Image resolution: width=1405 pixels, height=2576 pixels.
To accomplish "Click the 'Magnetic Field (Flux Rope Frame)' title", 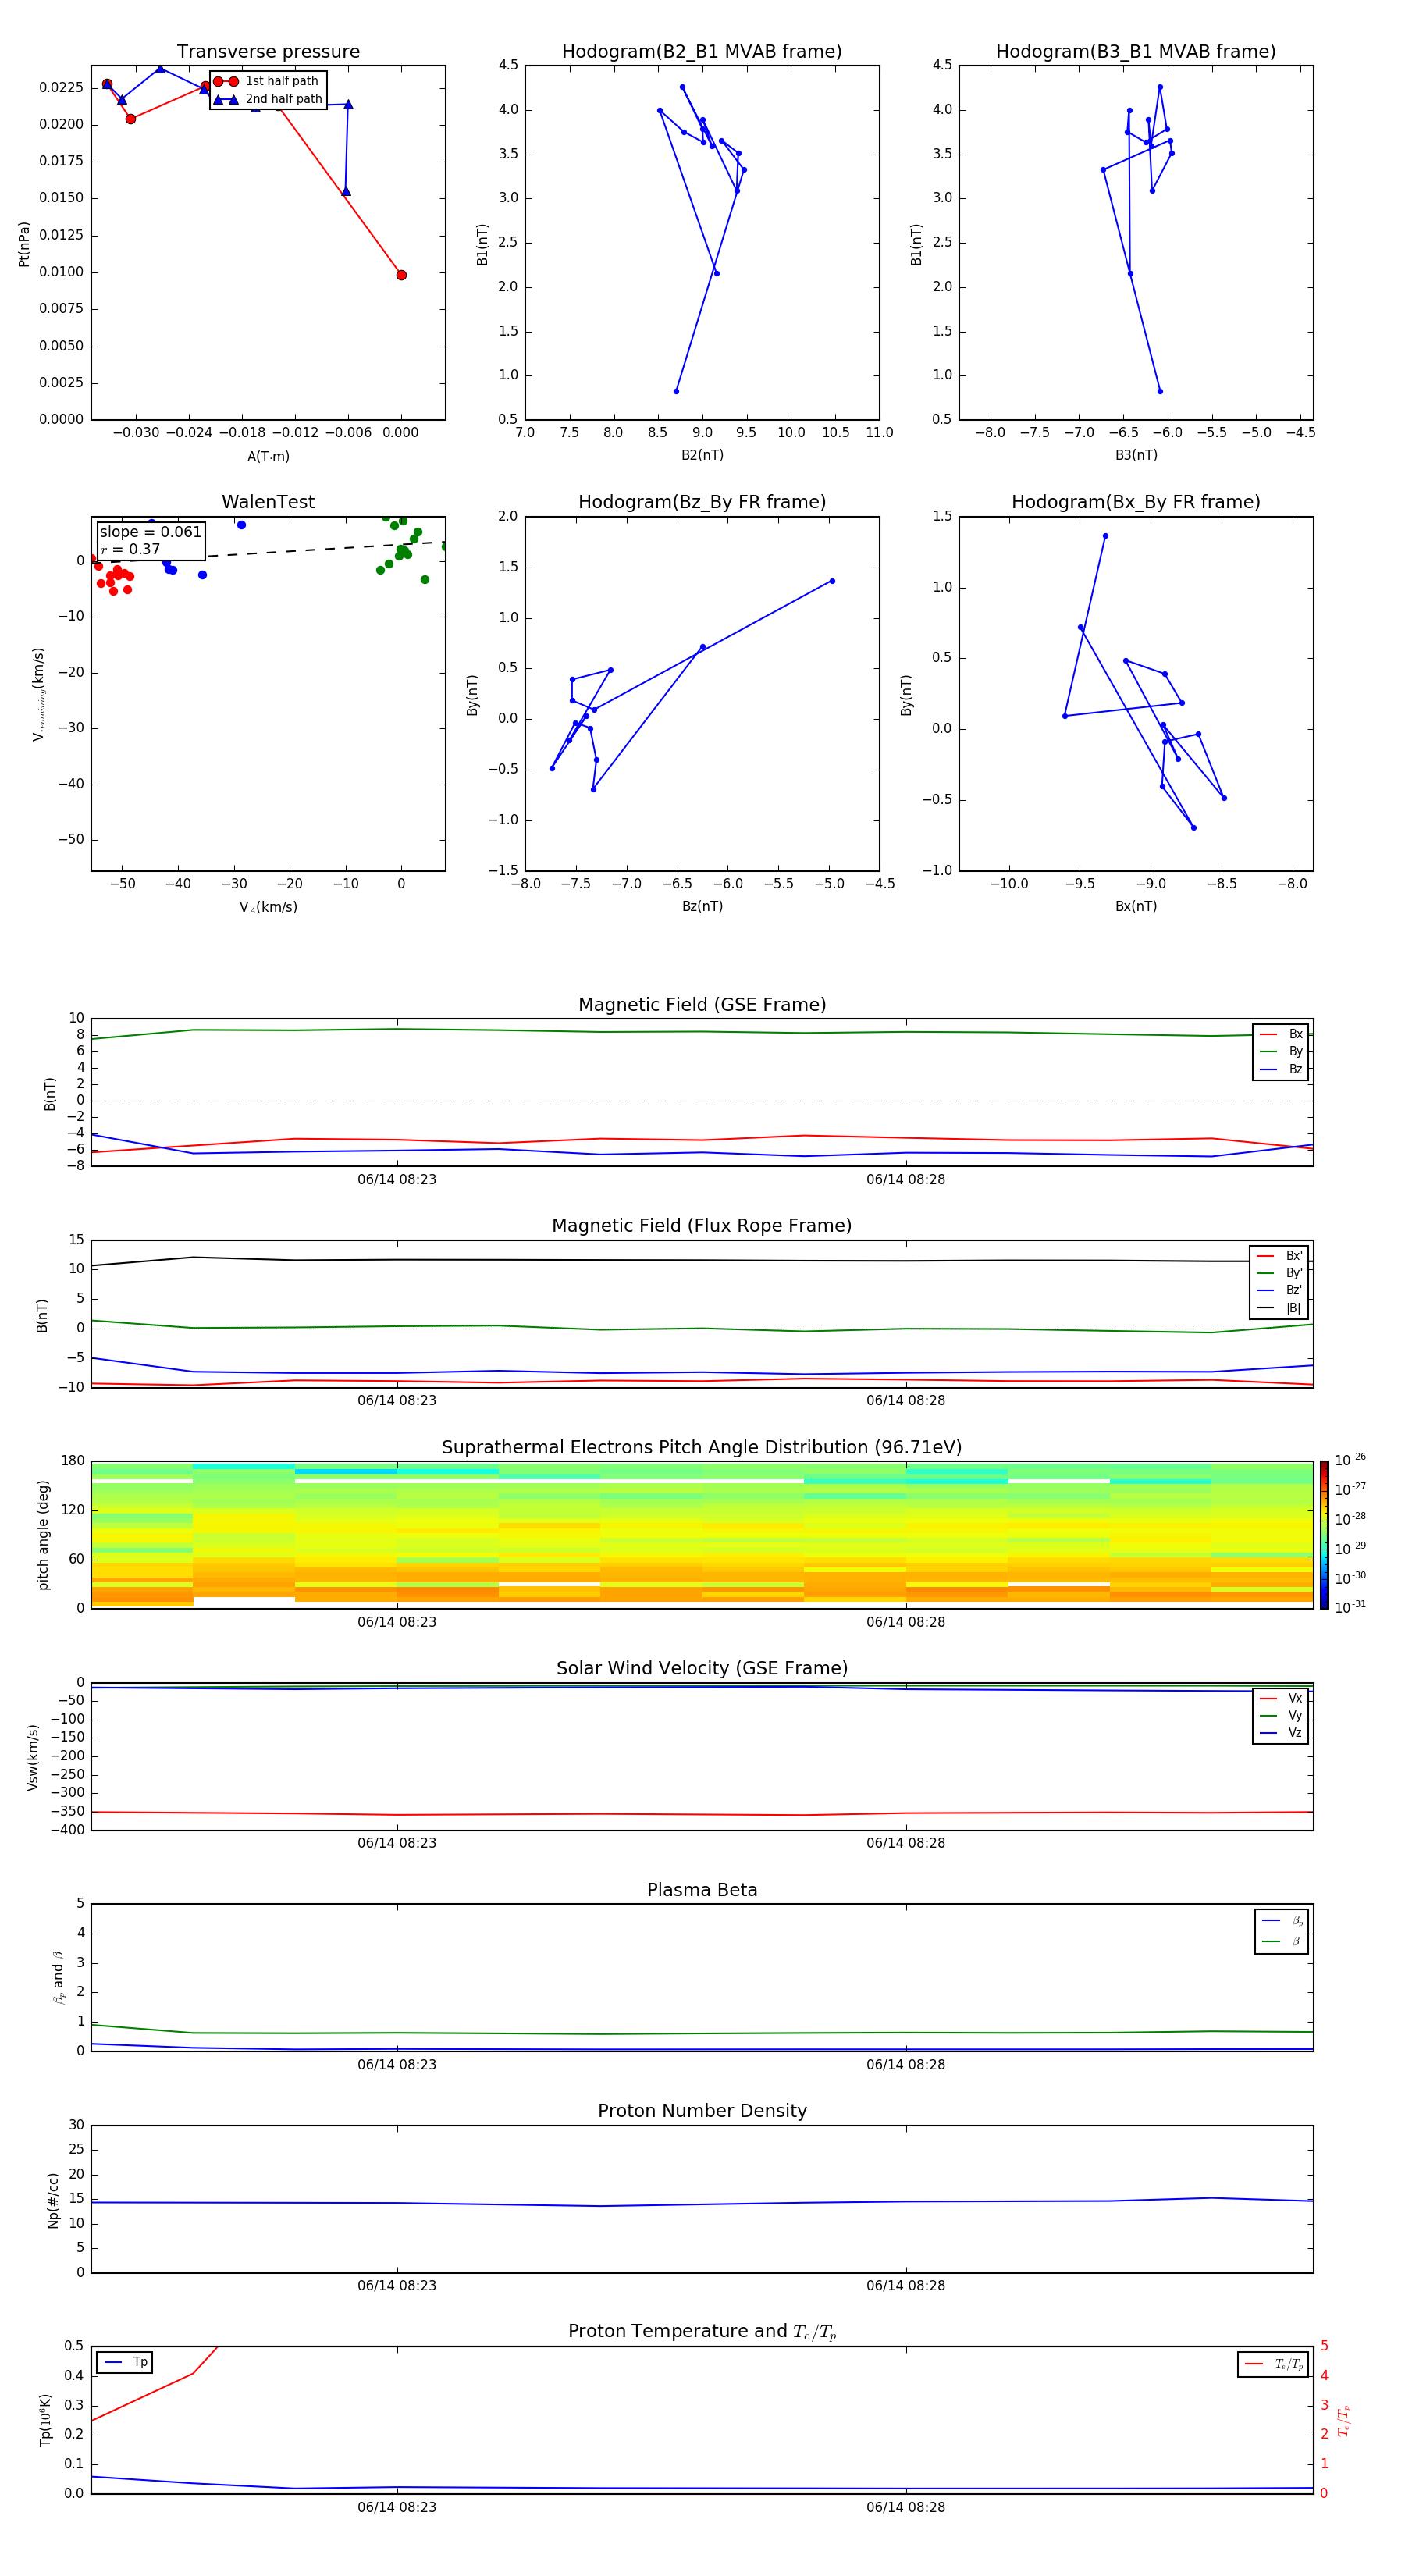I will click(x=702, y=1226).
